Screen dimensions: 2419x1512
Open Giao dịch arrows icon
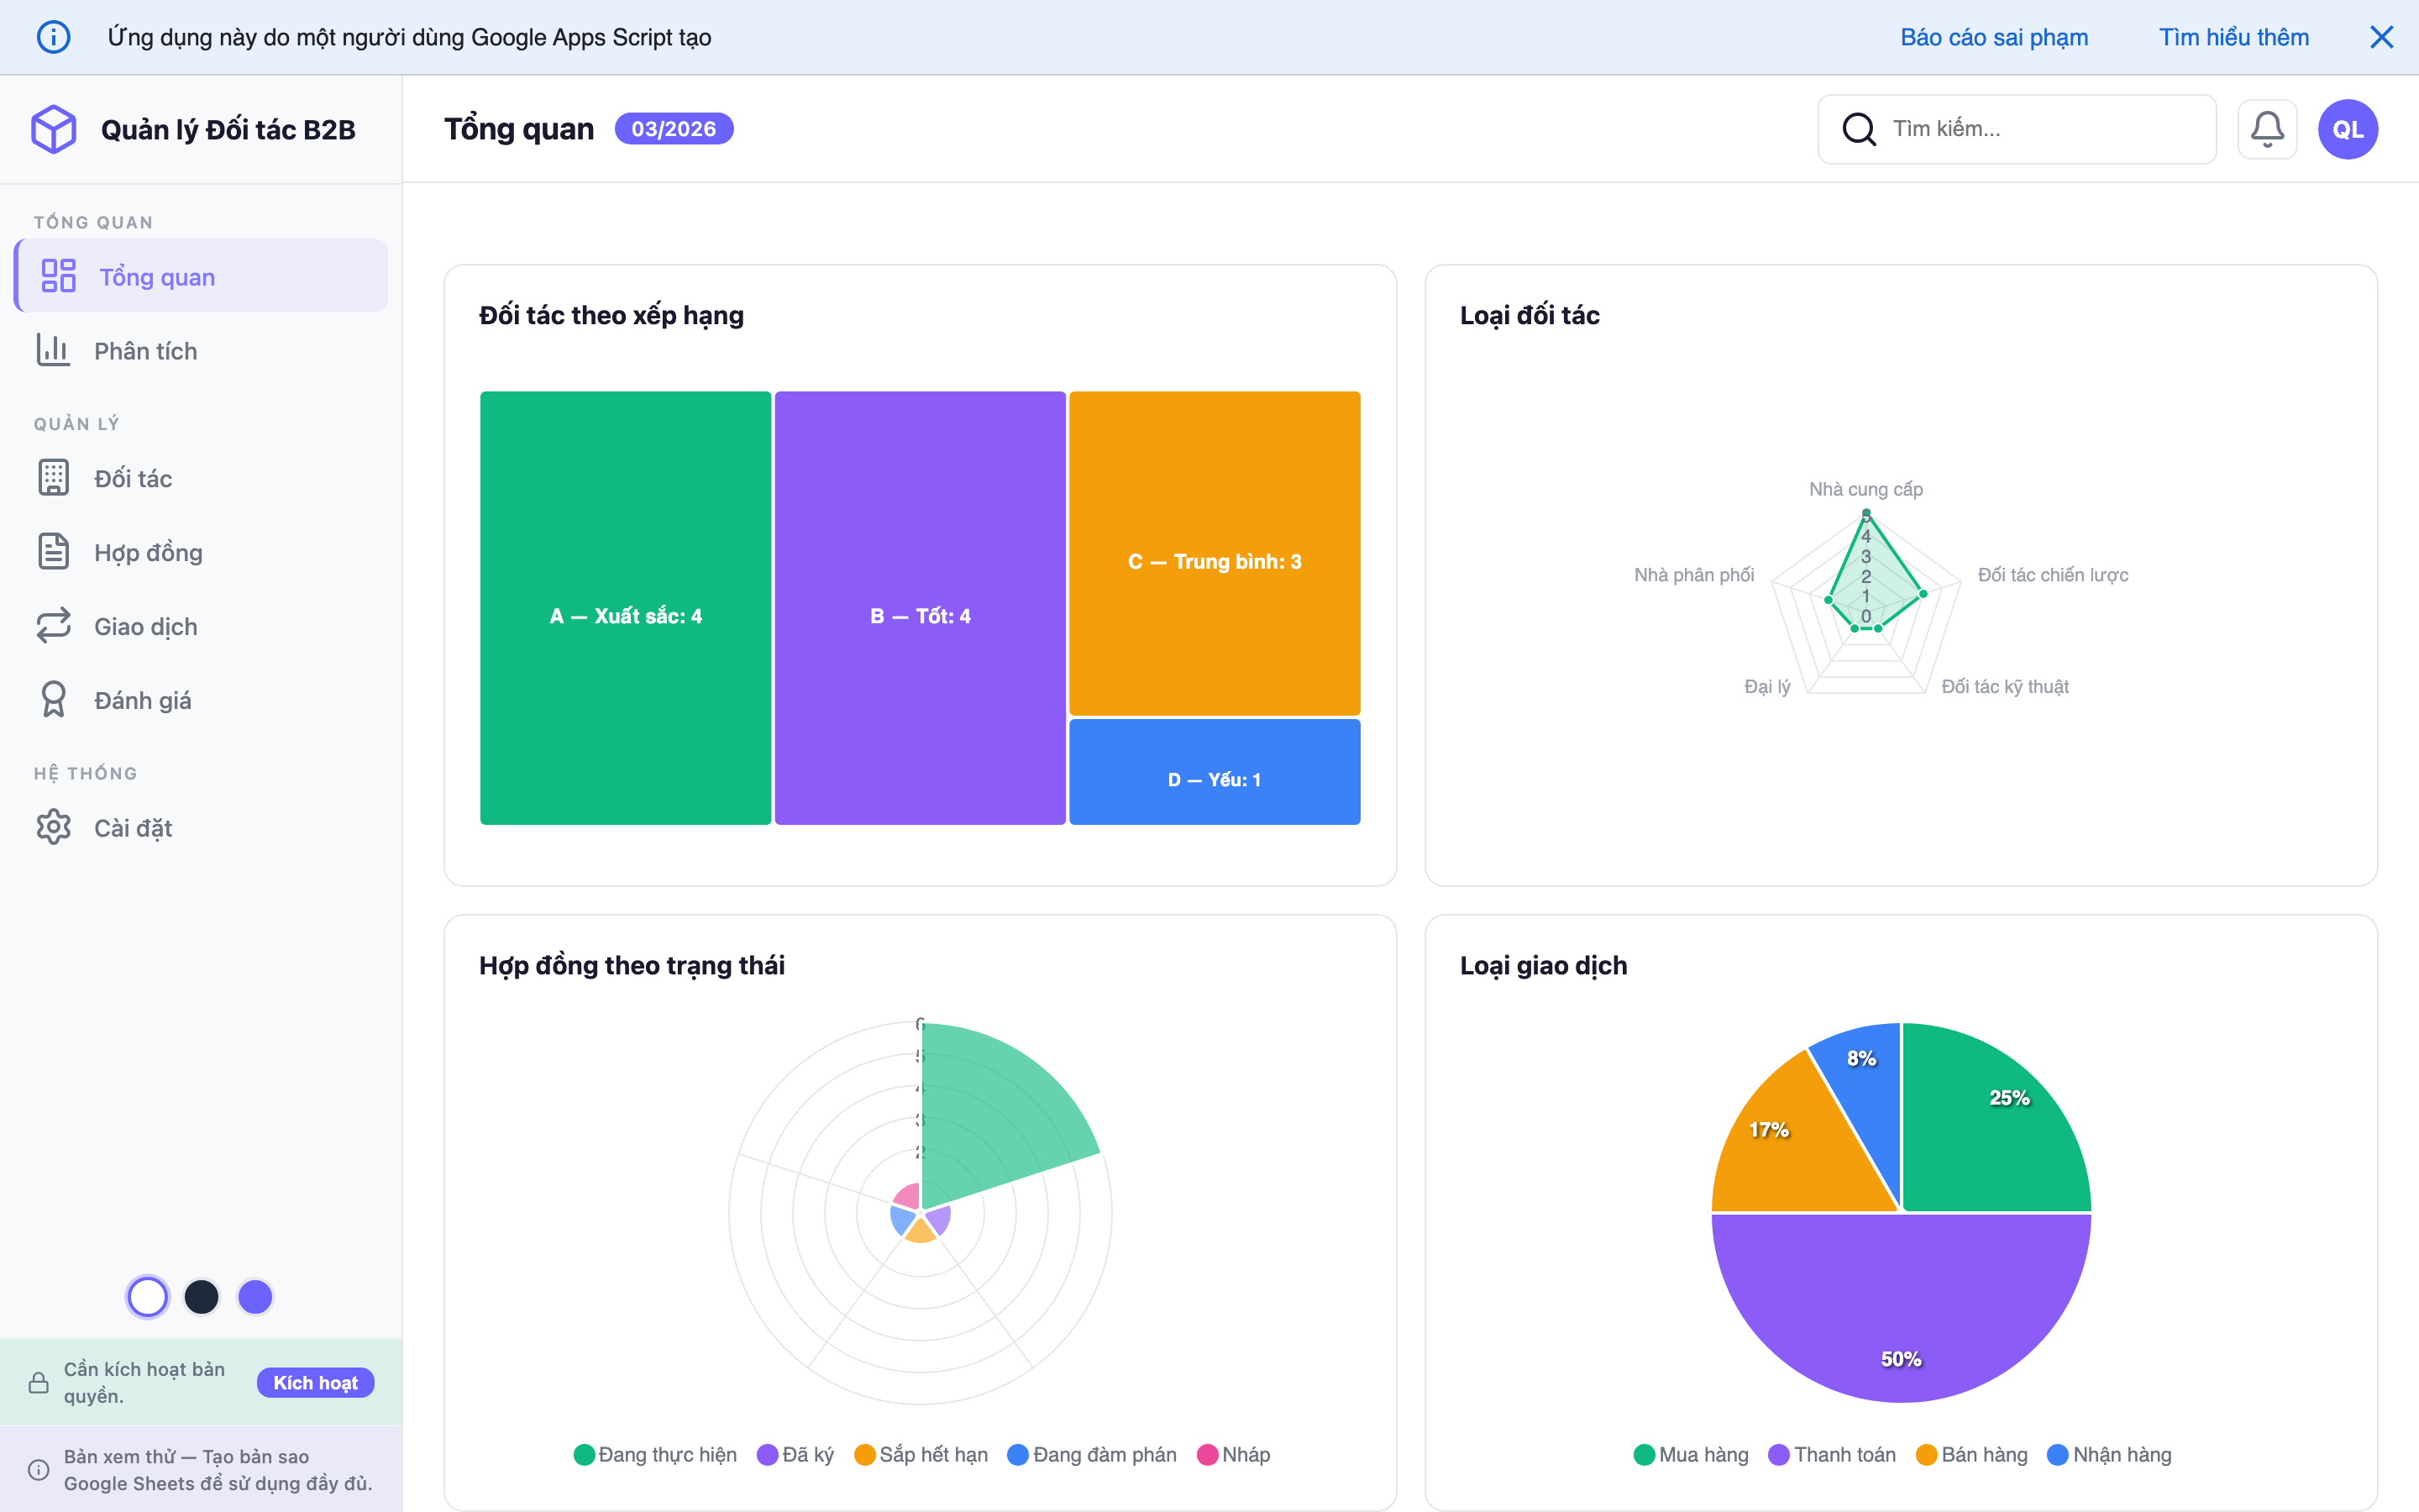54,626
